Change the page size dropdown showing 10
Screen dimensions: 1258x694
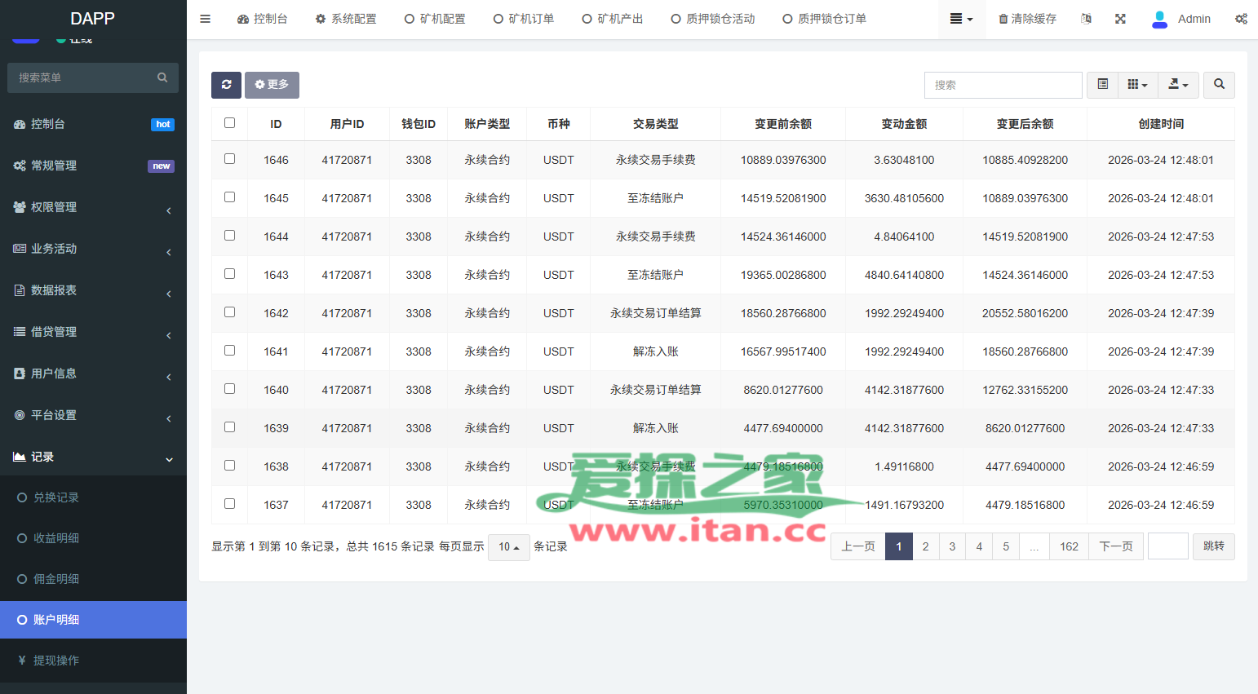click(x=509, y=547)
